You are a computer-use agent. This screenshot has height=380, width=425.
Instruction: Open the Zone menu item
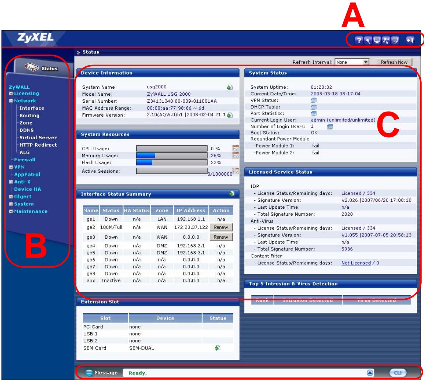coord(26,123)
